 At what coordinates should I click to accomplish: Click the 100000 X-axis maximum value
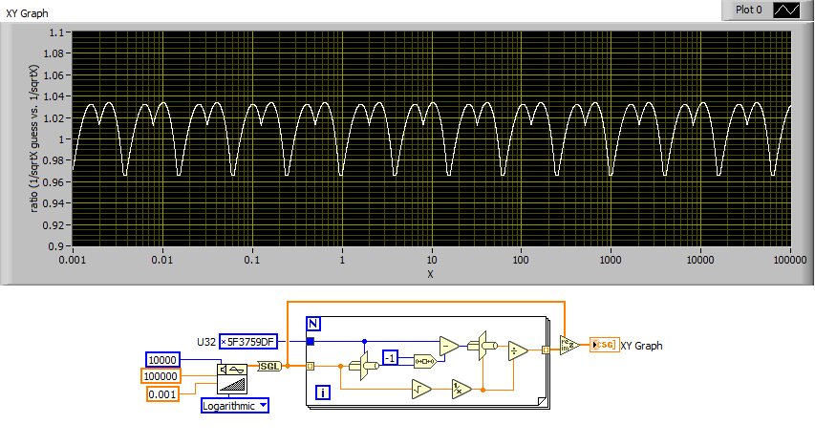[x=790, y=260]
